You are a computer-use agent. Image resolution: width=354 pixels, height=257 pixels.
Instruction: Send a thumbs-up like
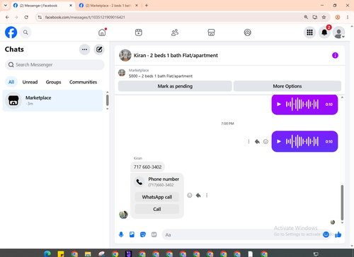(338, 234)
